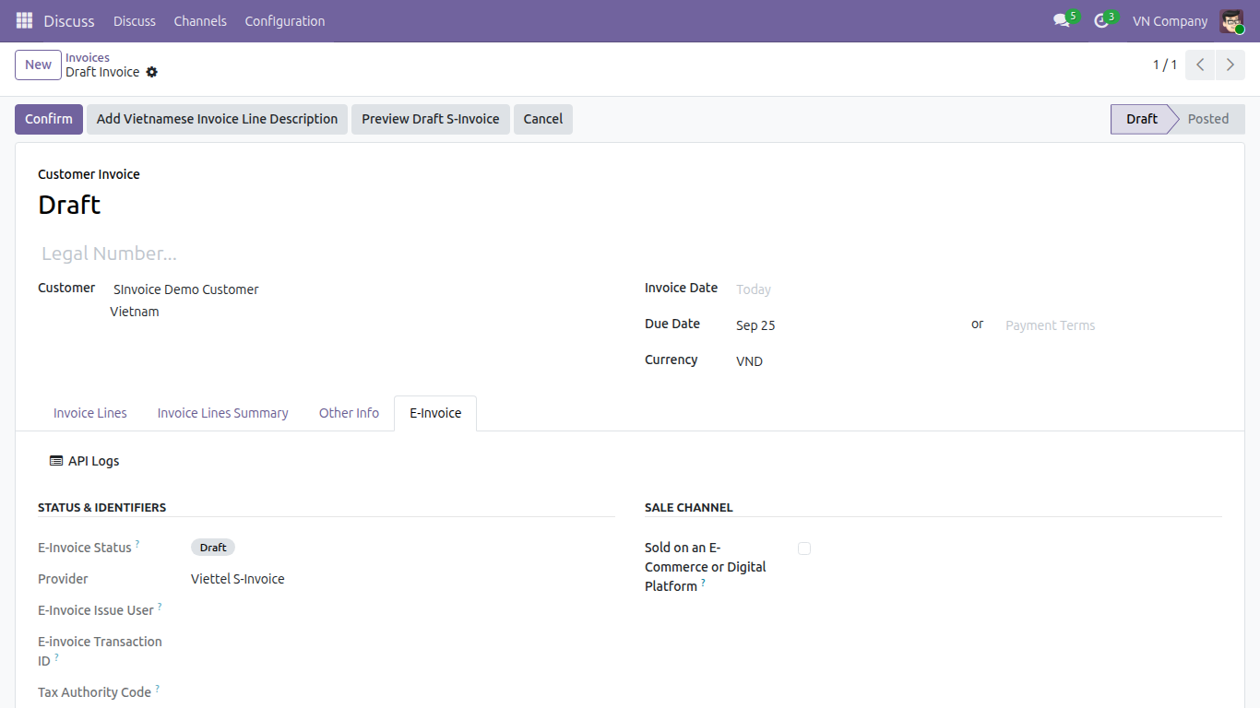Screen dimensions: 1260x708
Task: Click the Draft e-invoice status badge
Action: (213, 548)
